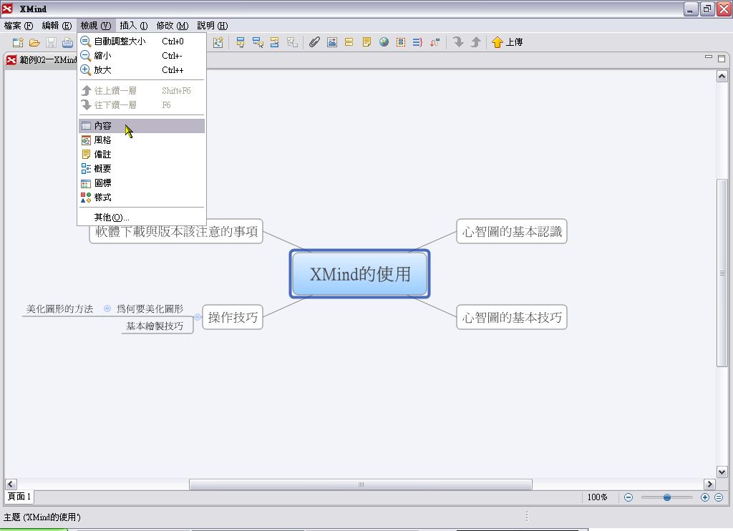The image size is (733, 531).
Task: Click the insert parent topic icon
Action: 275,42
